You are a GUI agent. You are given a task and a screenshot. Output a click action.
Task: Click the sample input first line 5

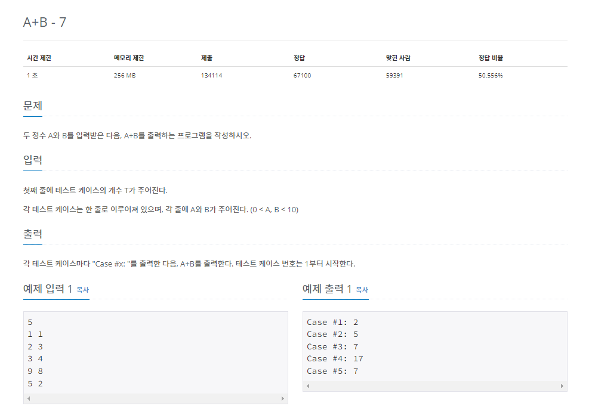pyautogui.click(x=30, y=322)
